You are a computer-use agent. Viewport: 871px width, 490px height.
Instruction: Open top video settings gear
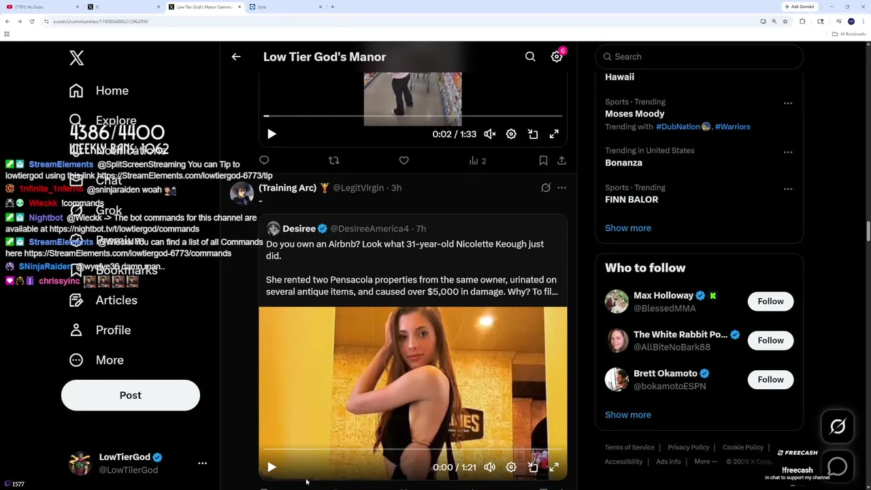tap(511, 134)
